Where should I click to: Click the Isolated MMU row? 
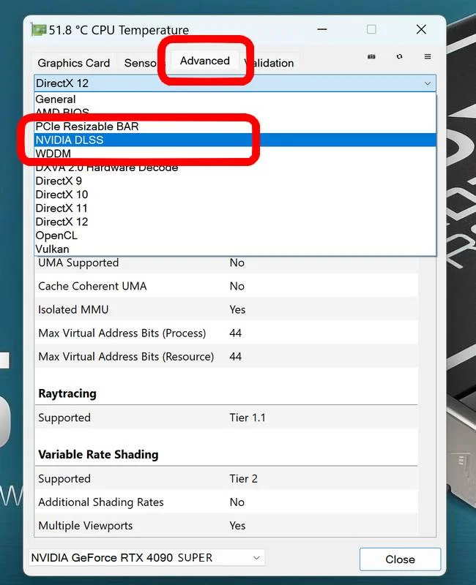[226, 309]
